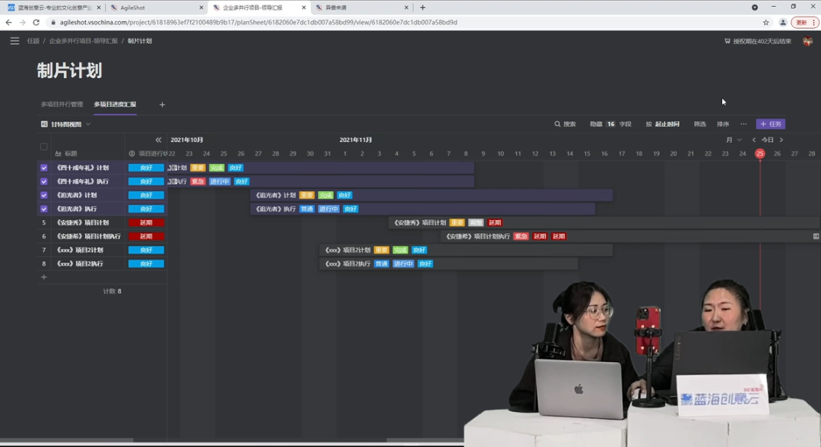The height and width of the screenshot is (447, 821).
Task: Uncheck the 《追光者》执行 row checkbox
Action: (43, 209)
